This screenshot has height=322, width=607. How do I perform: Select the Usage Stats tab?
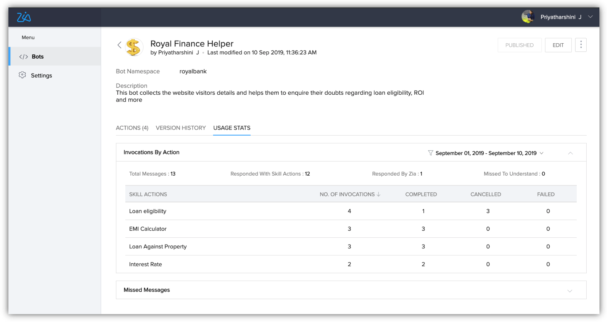click(232, 128)
